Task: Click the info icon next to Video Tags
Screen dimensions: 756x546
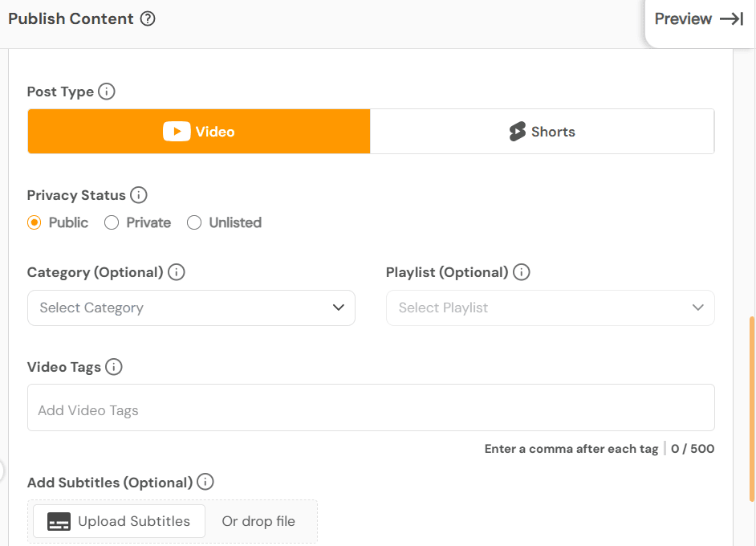Action: [x=114, y=367]
